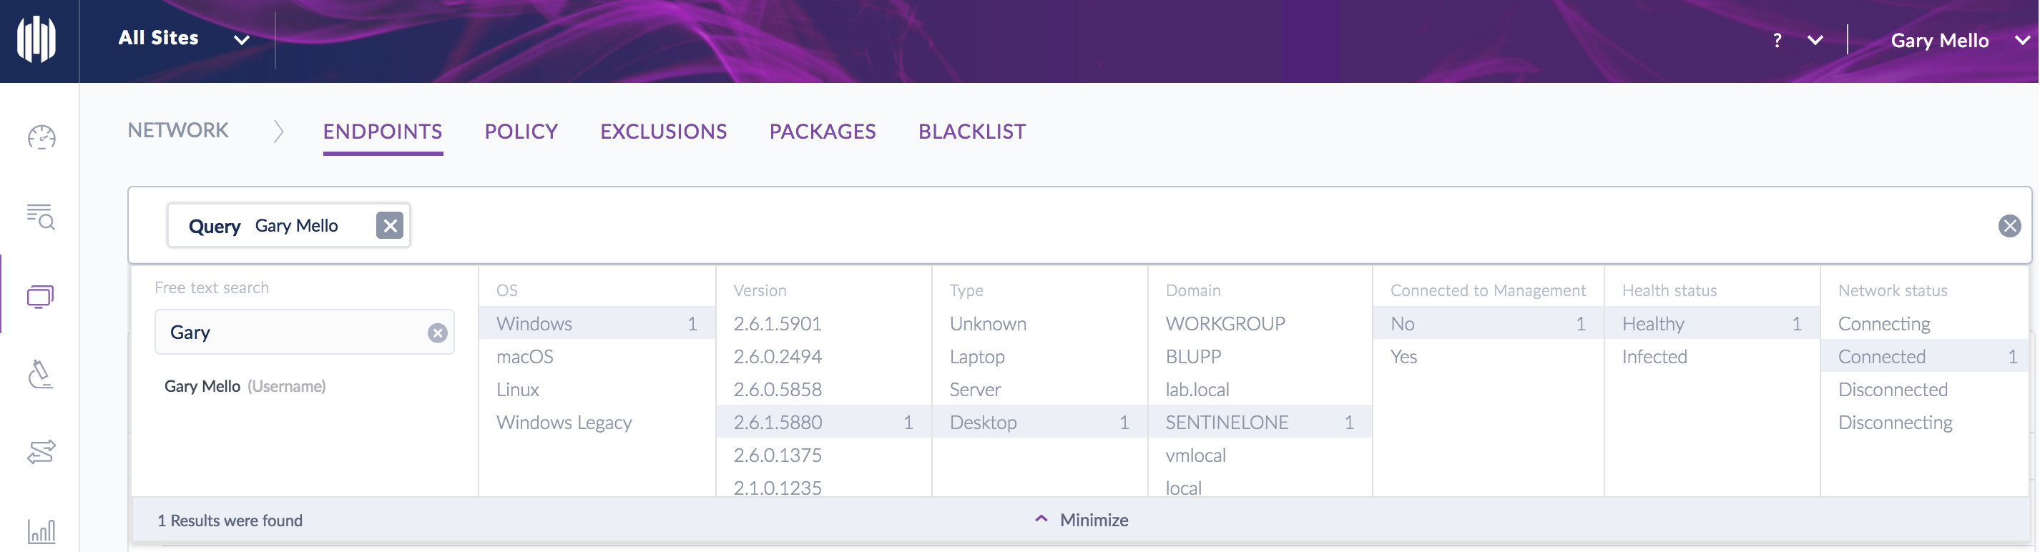Clear all filters with the round X
This screenshot has height=552, width=2040.
pos(2009,227)
